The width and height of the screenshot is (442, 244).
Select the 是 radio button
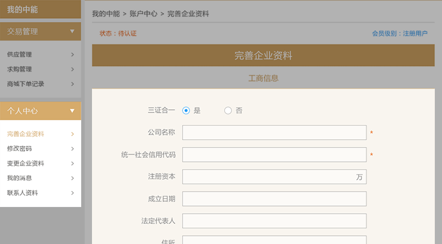186,110
